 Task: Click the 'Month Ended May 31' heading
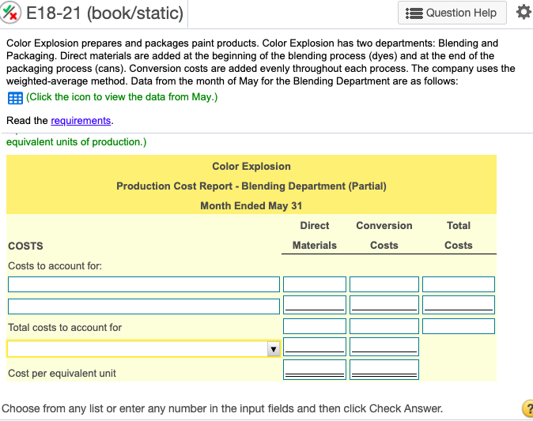pyautogui.click(x=251, y=205)
